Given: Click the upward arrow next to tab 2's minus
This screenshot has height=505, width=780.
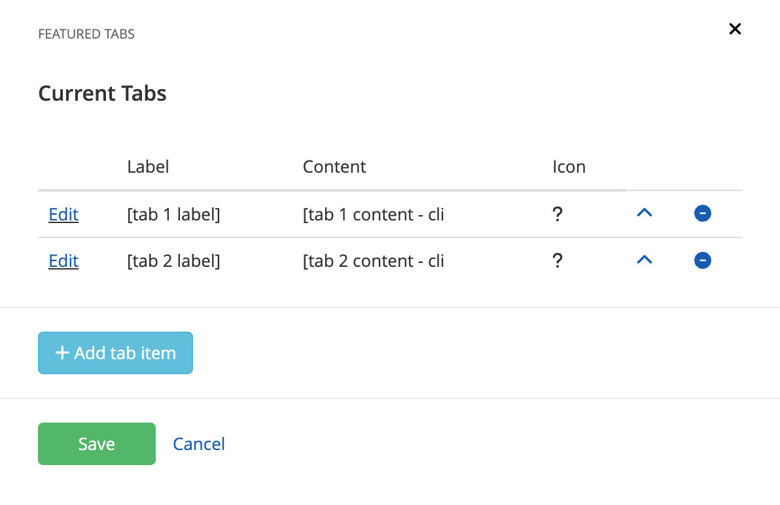Looking at the screenshot, I should coord(645,260).
